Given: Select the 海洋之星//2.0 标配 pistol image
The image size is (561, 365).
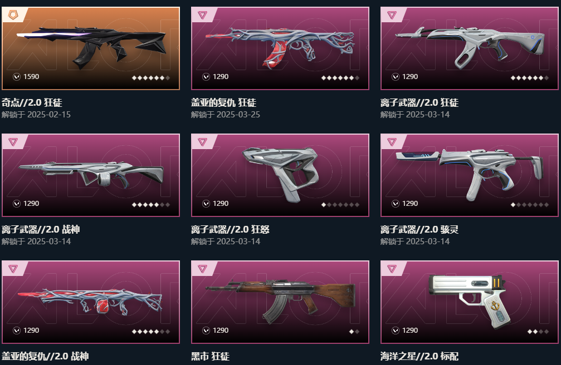Looking at the screenshot, I should tap(467, 299).
